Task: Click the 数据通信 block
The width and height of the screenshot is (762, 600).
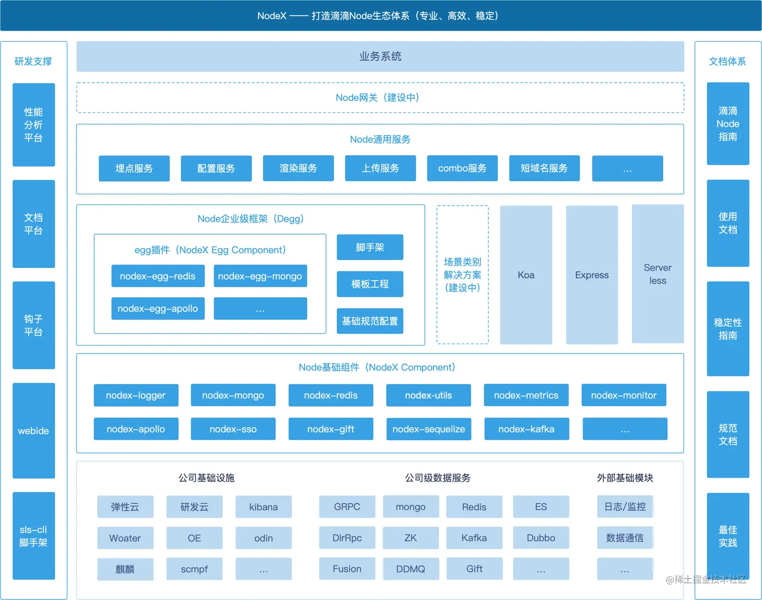Action: pyautogui.click(x=625, y=538)
